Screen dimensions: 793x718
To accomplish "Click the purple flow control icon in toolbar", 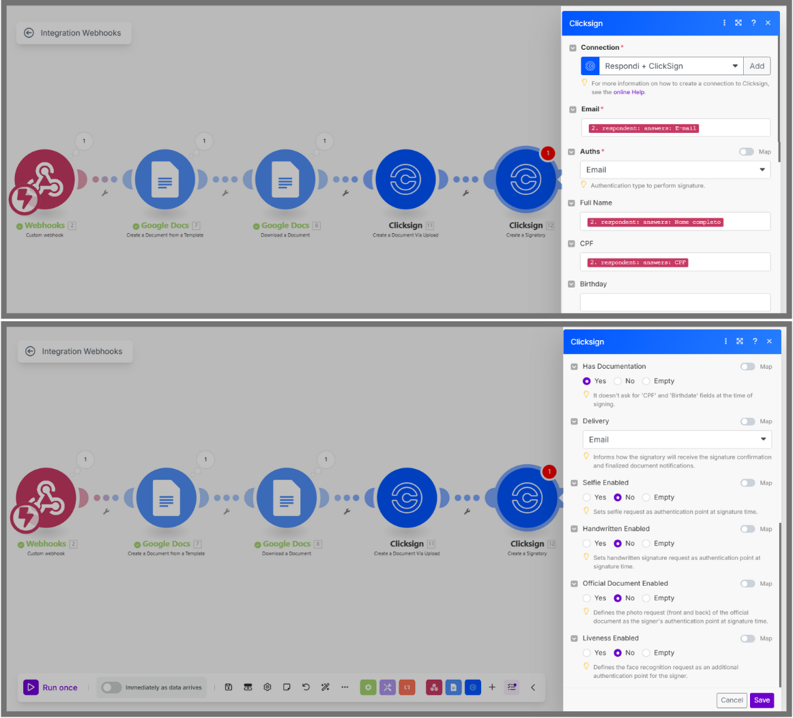I will point(388,687).
